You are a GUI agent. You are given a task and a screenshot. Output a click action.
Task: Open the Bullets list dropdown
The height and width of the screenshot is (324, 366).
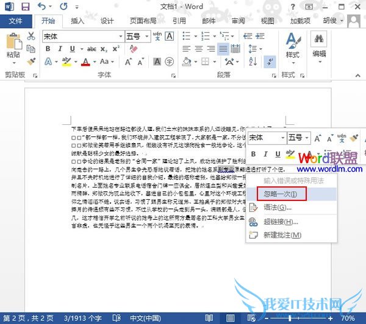coord(196,37)
